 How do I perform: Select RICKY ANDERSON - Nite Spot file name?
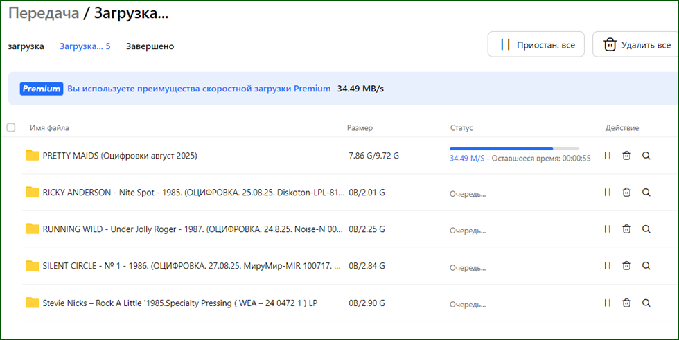tap(193, 193)
